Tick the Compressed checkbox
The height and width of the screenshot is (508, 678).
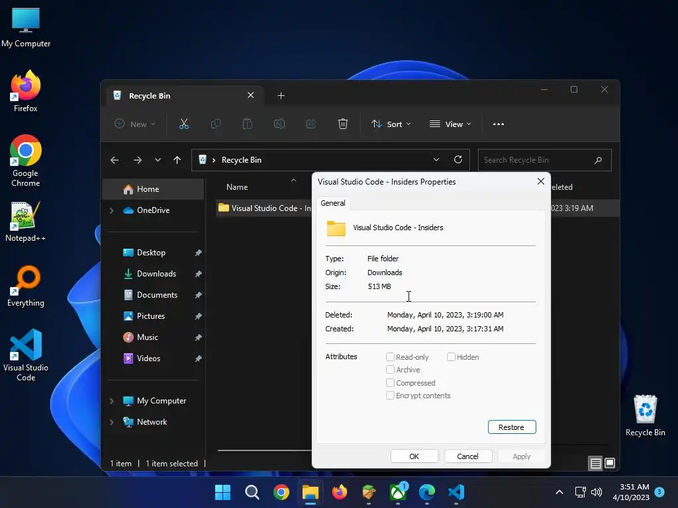390,383
